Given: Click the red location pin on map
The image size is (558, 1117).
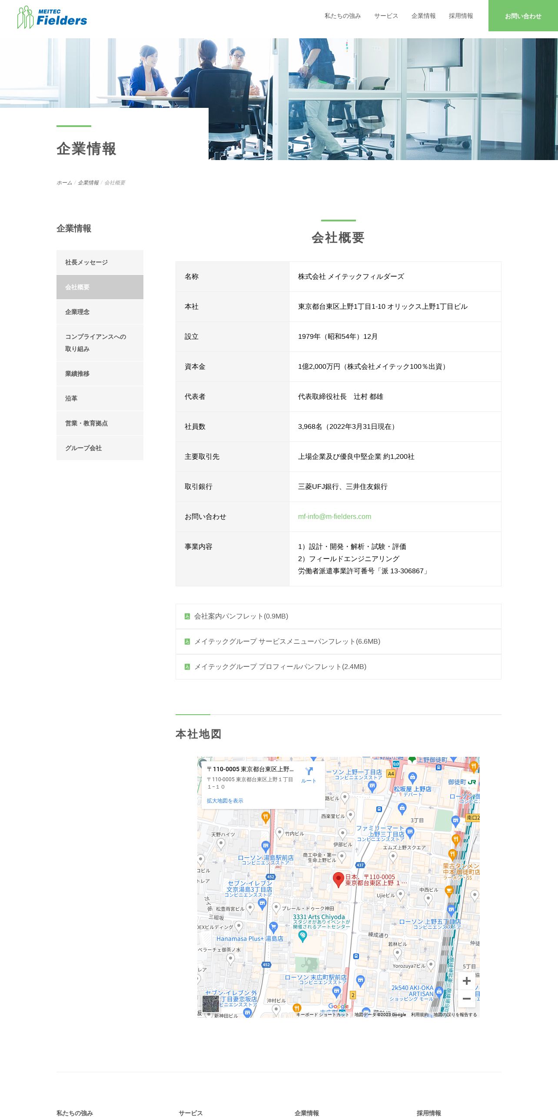Looking at the screenshot, I should pyautogui.click(x=339, y=880).
